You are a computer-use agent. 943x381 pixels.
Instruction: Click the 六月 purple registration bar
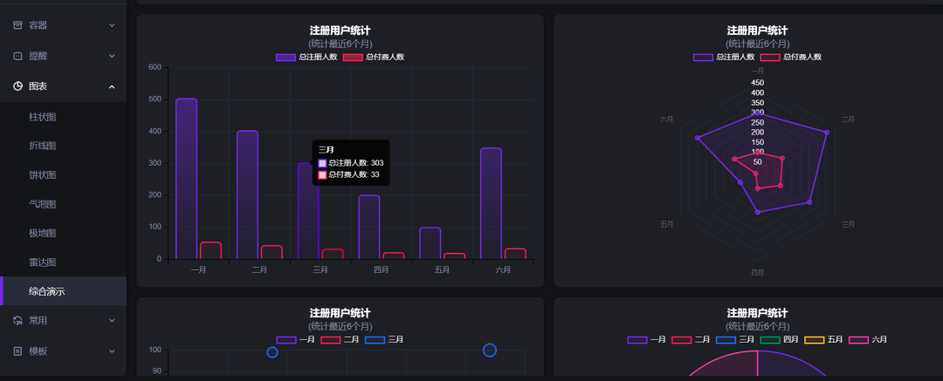click(x=491, y=203)
